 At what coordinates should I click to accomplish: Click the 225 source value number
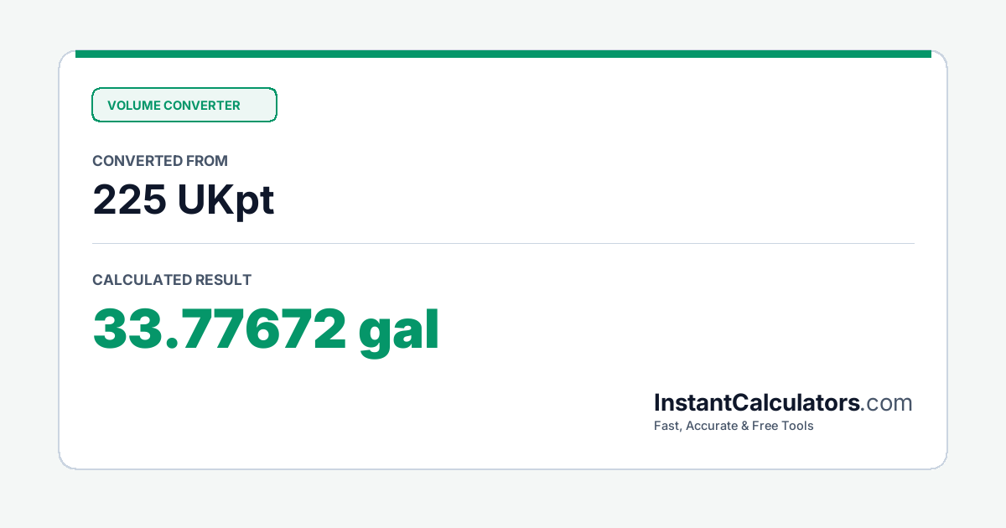tap(129, 199)
